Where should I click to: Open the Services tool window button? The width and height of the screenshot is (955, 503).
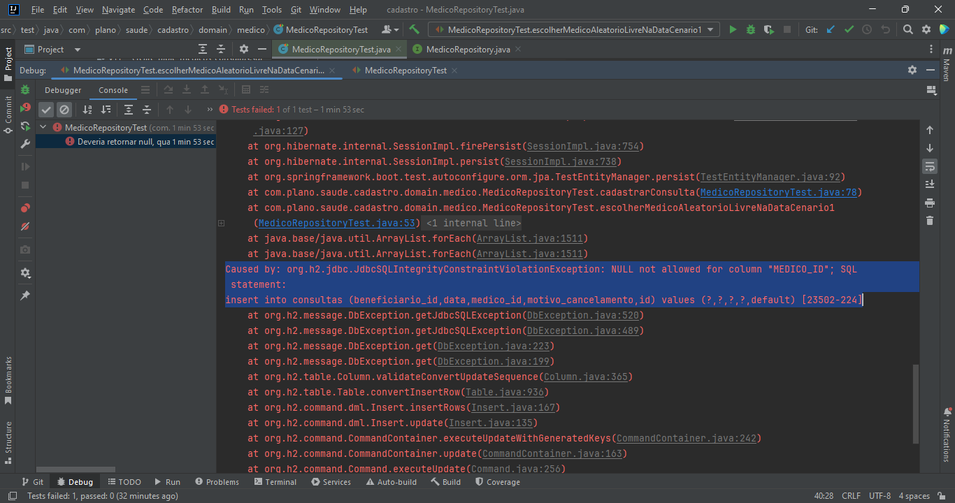point(331,482)
